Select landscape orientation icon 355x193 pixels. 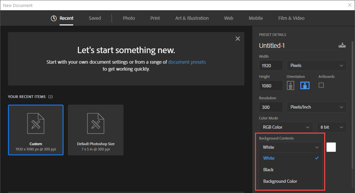(x=305, y=85)
